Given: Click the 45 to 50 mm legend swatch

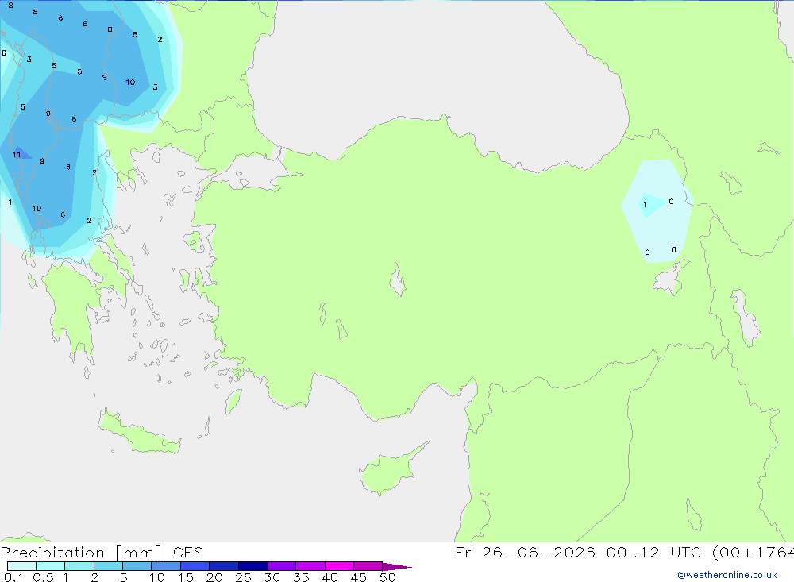Looking at the screenshot, I should (x=368, y=566).
